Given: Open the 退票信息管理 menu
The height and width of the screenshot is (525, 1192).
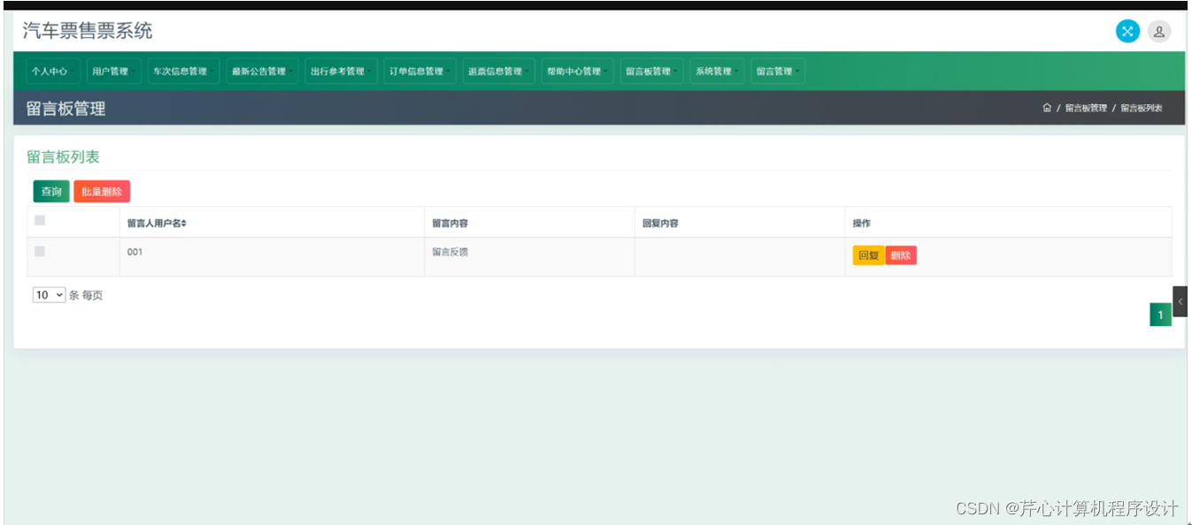Looking at the screenshot, I should coord(498,72).
